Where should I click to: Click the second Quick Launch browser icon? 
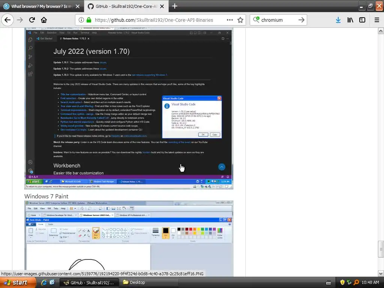(x=52, y=282)
